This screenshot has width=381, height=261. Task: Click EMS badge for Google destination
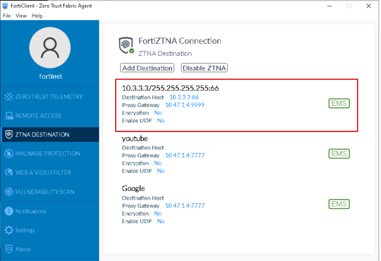click(339, 204)
